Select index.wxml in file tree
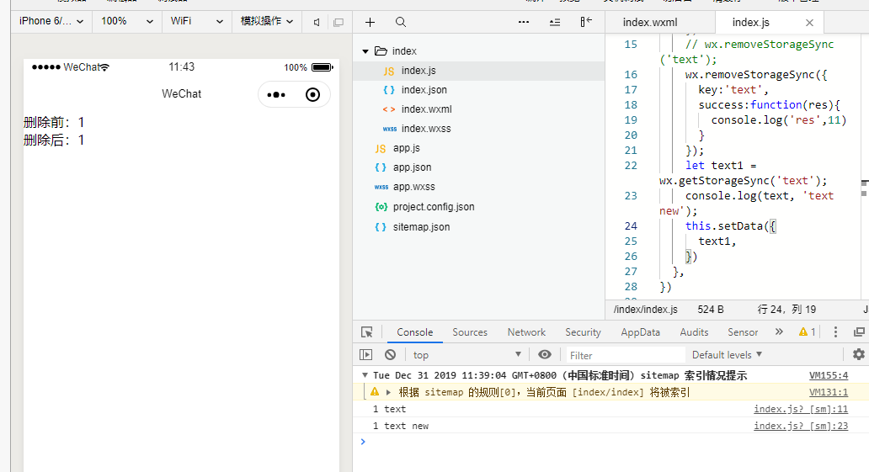 coord(479,109)
